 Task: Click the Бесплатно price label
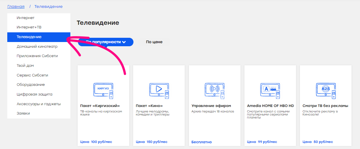202,142
